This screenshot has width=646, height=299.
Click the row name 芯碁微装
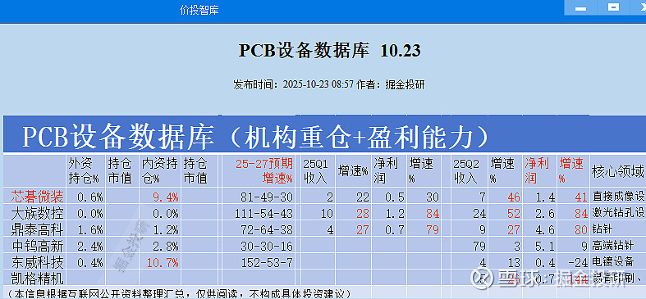(x=37, y=197)
